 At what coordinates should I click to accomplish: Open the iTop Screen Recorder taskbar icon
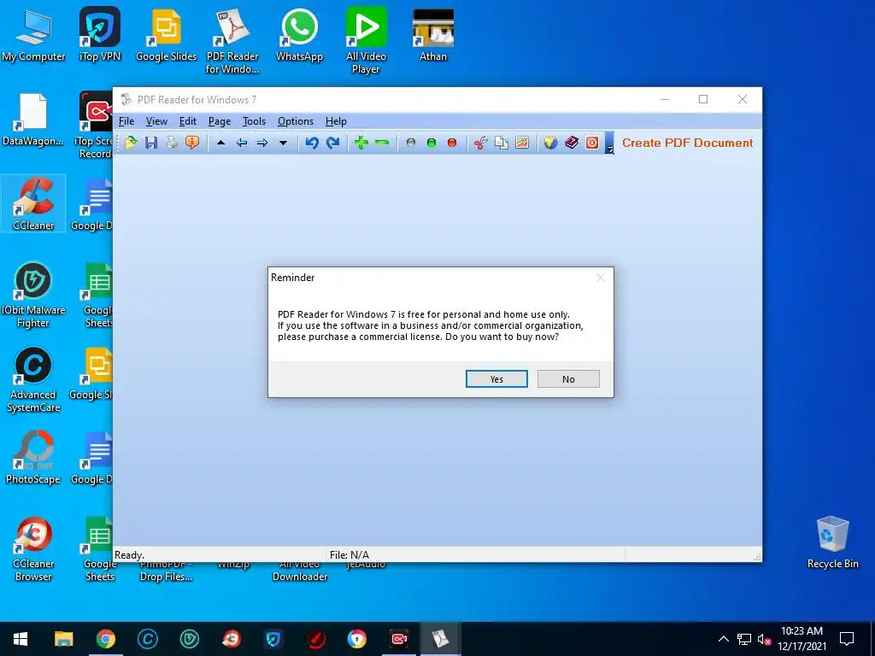pos(399,639)
